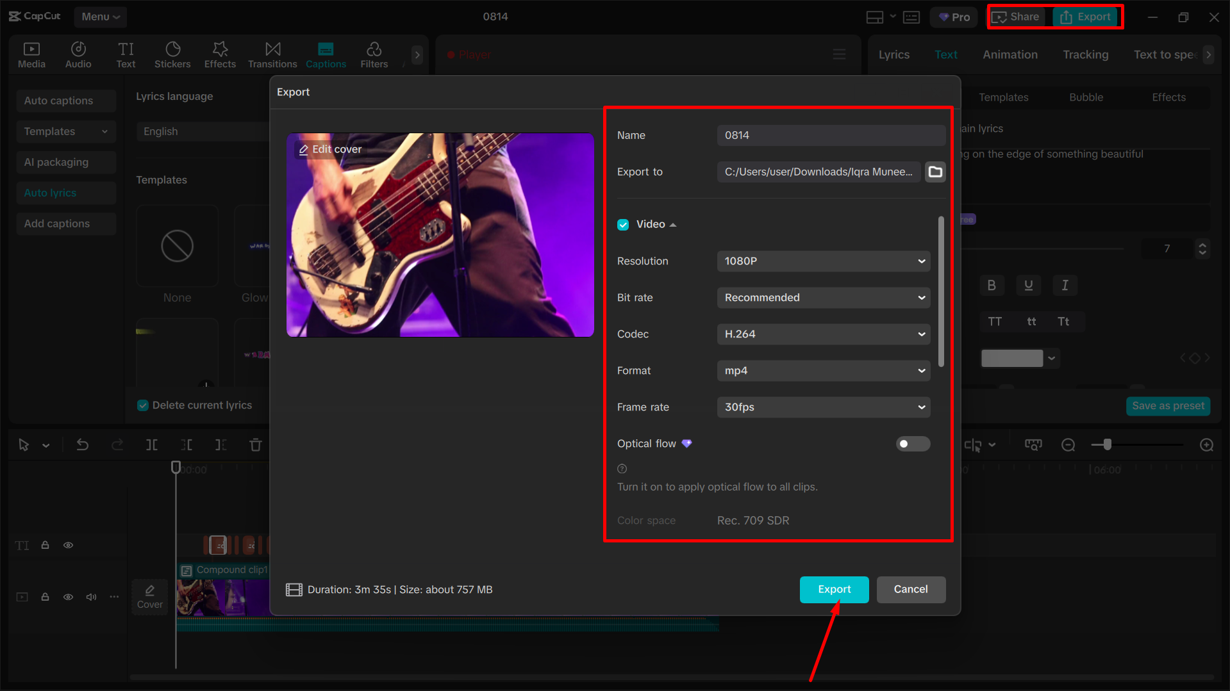Open the Menu dropdown next to CapCut logo

100,17
